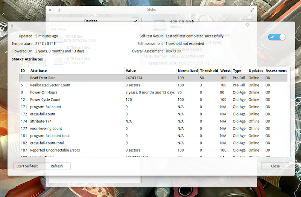Click the value 24743174
This screenshot has width=301, height=197.
(134, 78)
